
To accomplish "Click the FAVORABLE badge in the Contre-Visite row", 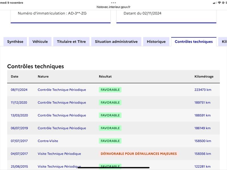I will tap(110, 141).
